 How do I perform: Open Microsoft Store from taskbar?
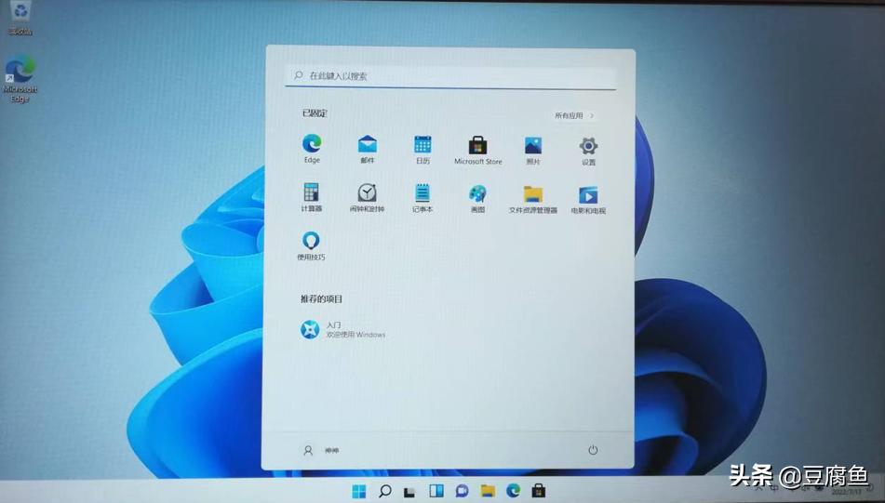[539, 491]
